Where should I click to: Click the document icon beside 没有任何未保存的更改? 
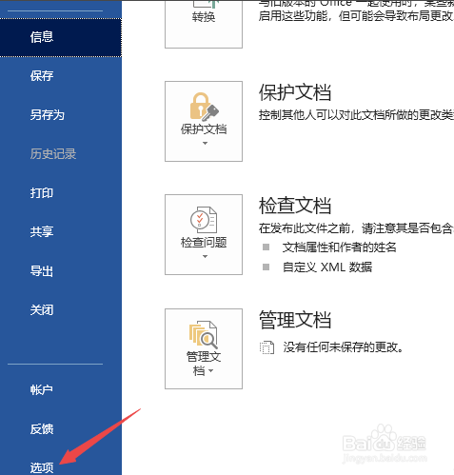[x=266, y=347]
